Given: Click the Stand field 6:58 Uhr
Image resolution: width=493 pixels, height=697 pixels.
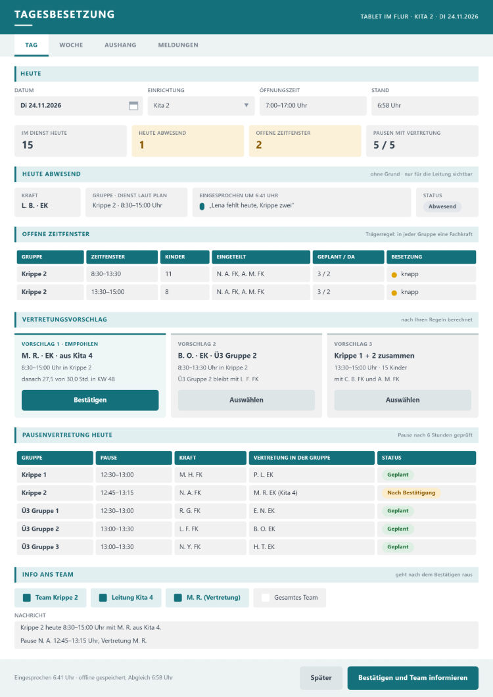Looking at the screenshot, I should pyautogui.click(x=425, y=106).
